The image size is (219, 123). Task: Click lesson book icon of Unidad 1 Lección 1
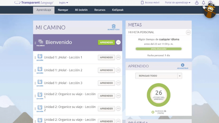tap(40, 57)
